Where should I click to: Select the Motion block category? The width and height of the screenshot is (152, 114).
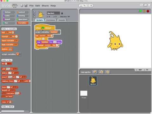(x=9, y=12)
